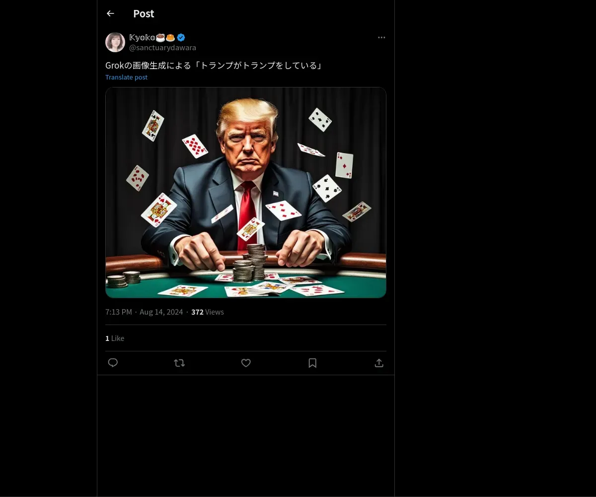This screenshot has height=497, width=596.
Task: Bookmark this post
Action: pyautogui.click(x=312, y=363)
